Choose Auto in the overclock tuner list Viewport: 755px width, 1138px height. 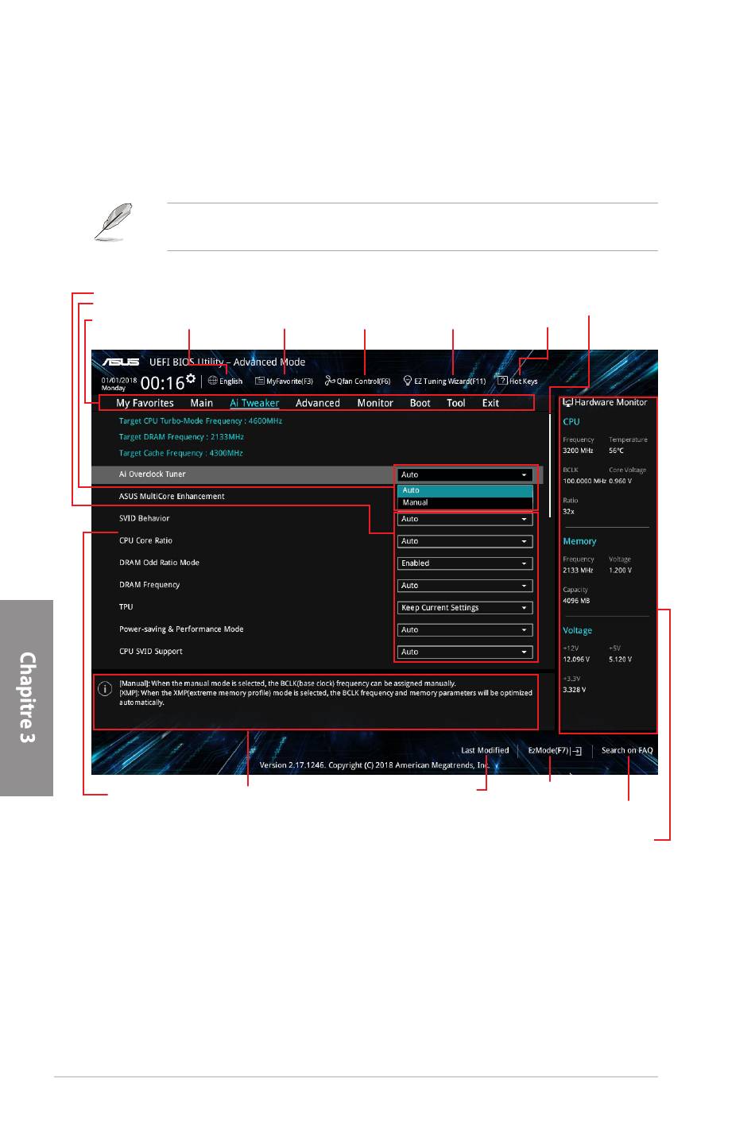465,490
